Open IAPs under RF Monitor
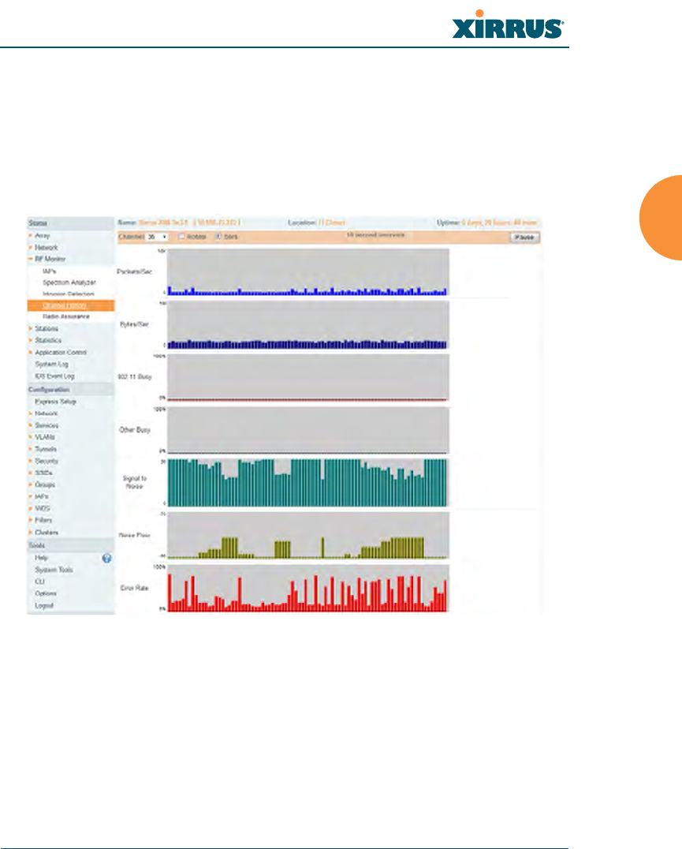682x849 pixels. point(49,271)
